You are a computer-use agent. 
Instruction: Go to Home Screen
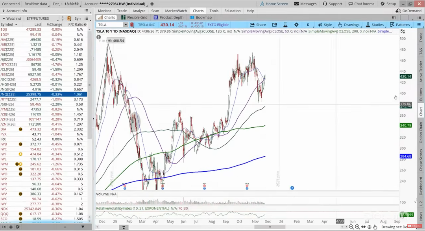[x=274, y=4]
